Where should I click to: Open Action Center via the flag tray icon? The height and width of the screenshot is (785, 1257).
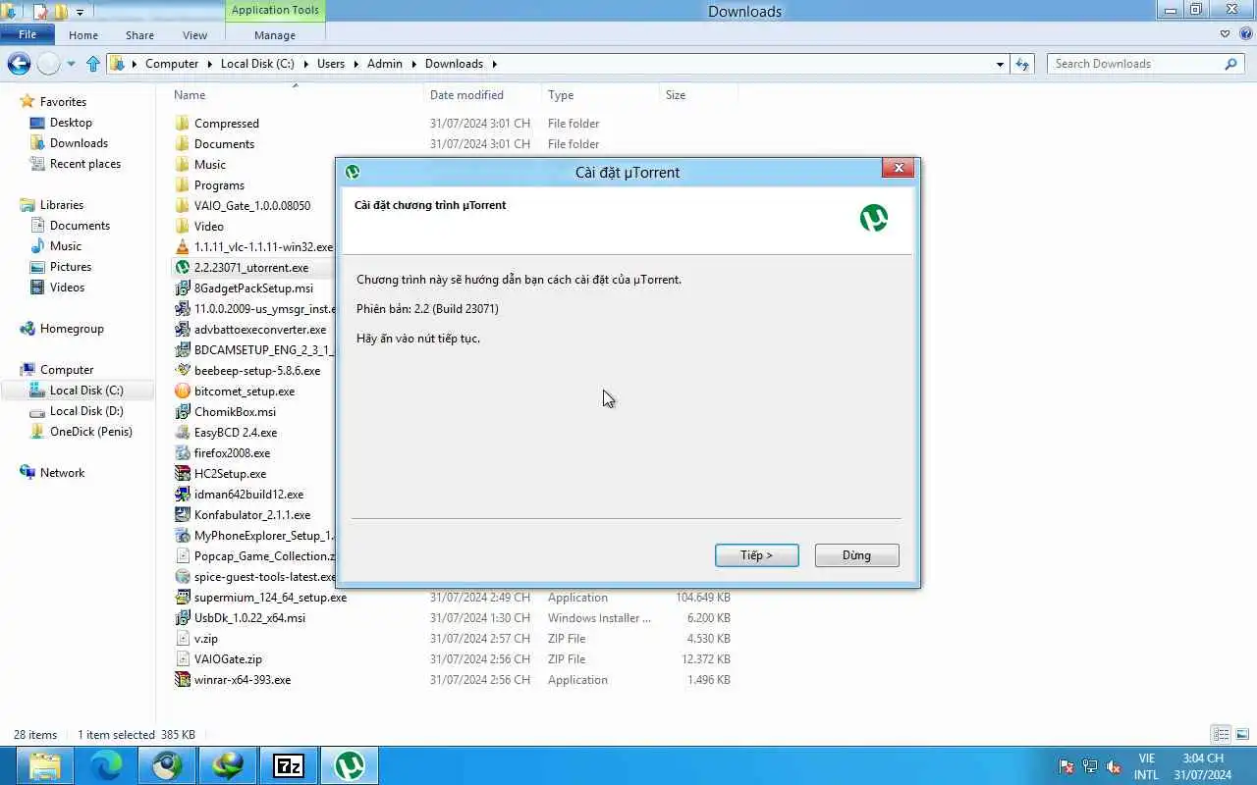pos(1066,766)
